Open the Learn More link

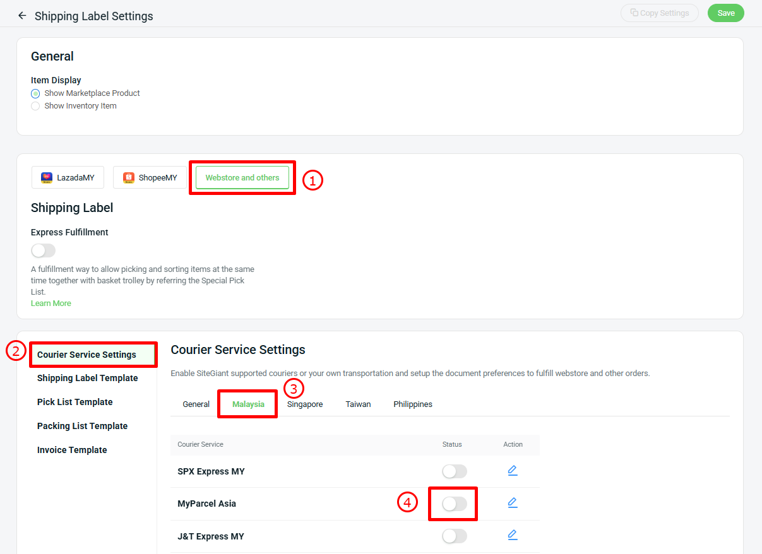click(x=51, y=303)
